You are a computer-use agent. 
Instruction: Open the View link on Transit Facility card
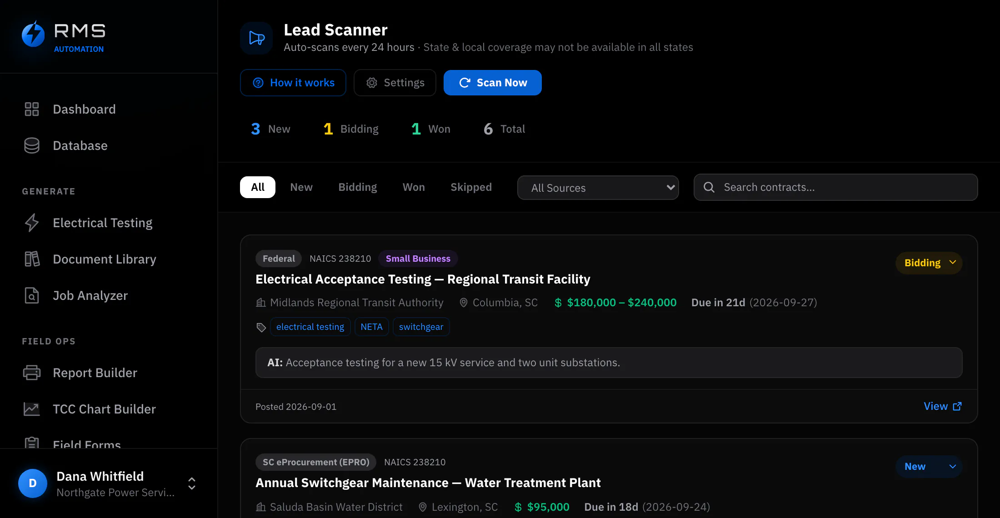(943, 407)
